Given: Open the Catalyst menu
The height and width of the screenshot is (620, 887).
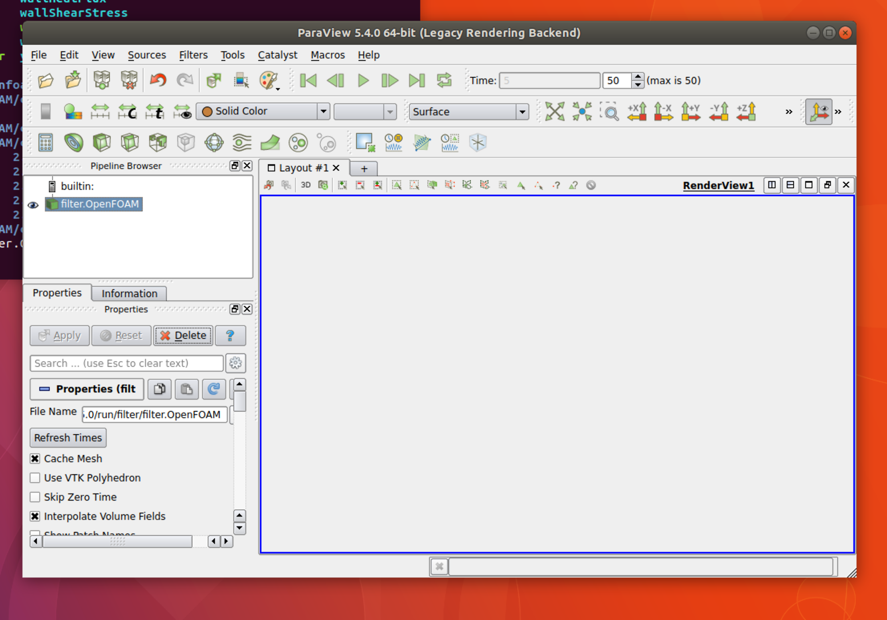Looking at the screenshot, I should 277,55.
